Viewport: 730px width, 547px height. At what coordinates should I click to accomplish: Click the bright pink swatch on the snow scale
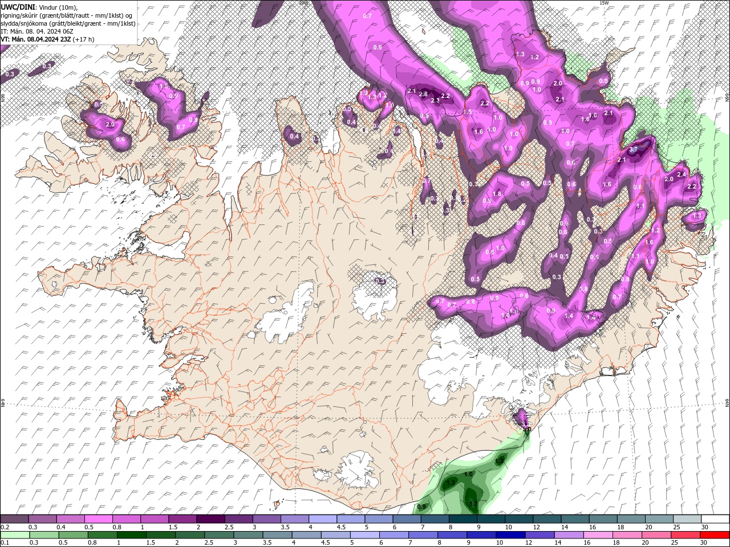[x=98, y=519]
